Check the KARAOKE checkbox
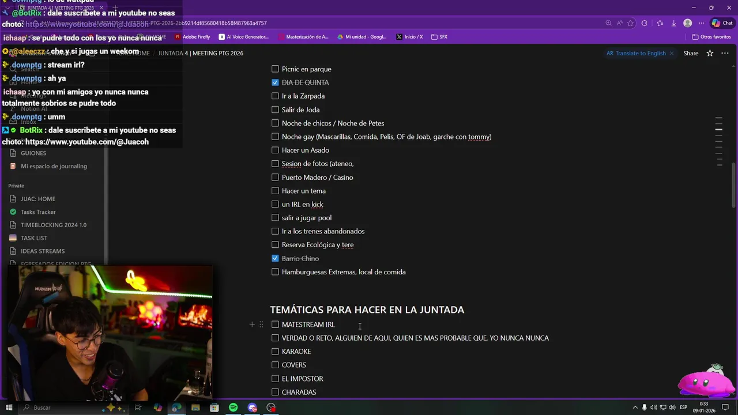 click(x=275, y=351)
